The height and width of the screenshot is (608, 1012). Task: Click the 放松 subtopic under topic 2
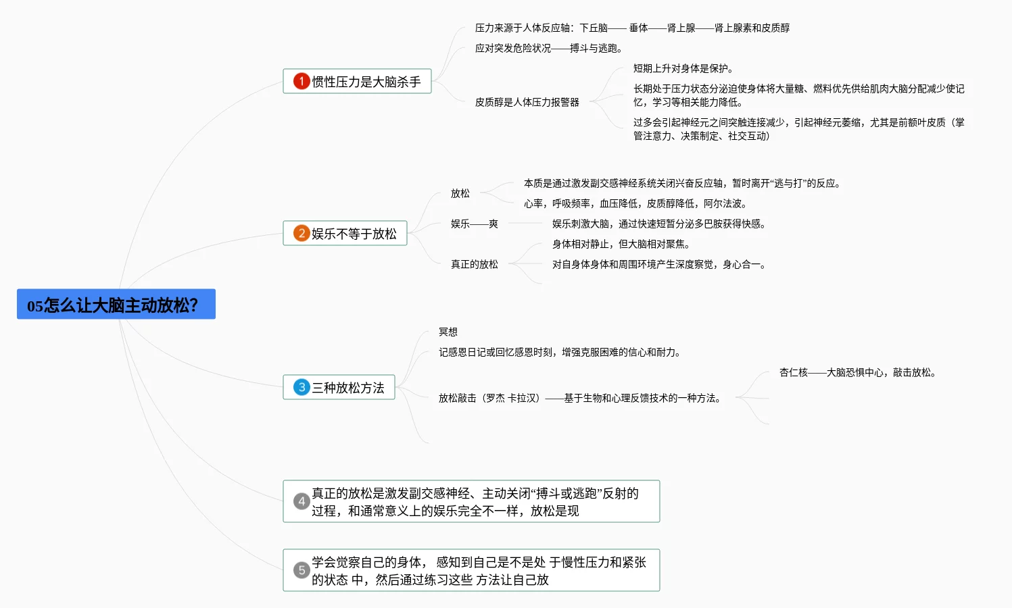[460, 194]
